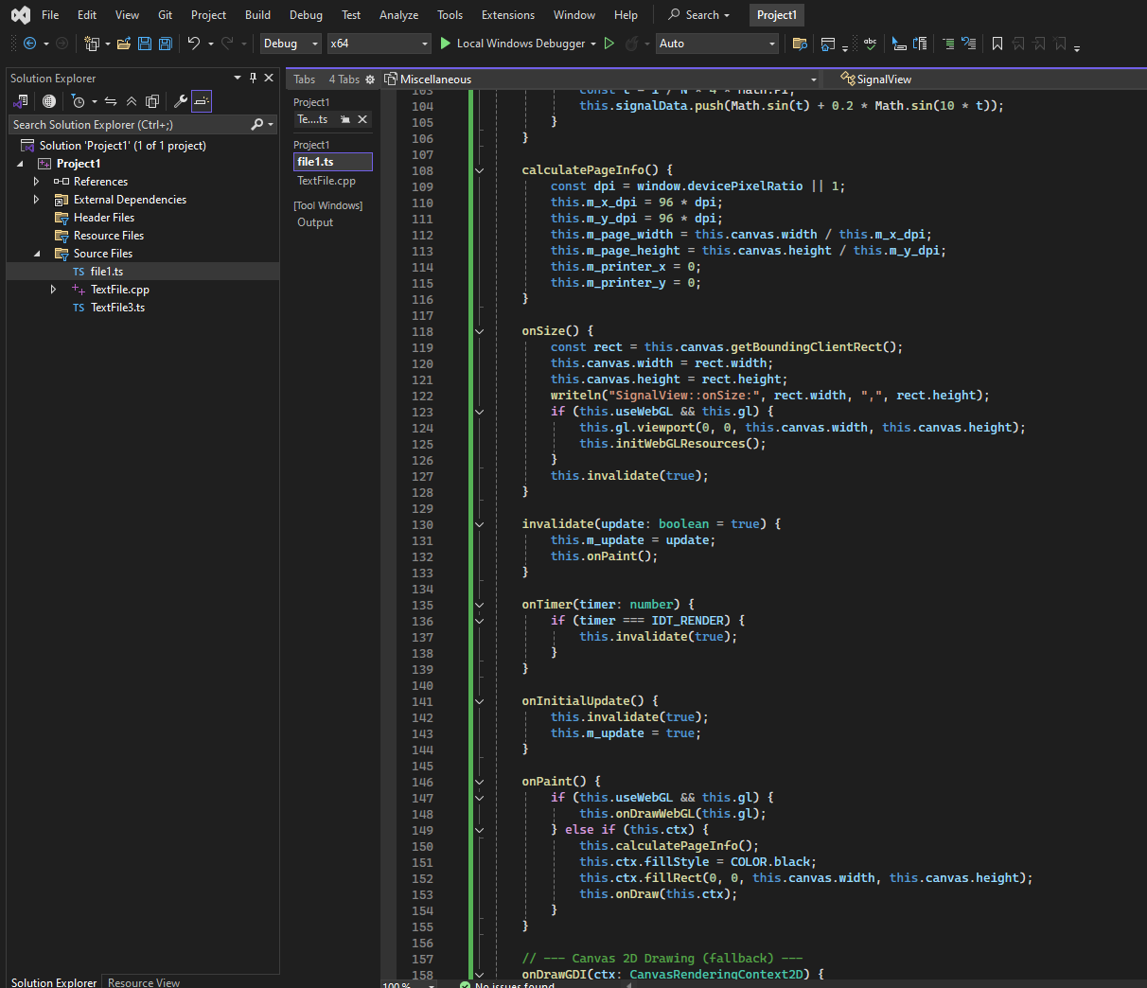Toggle the bookmark on current line

point(997,44)
